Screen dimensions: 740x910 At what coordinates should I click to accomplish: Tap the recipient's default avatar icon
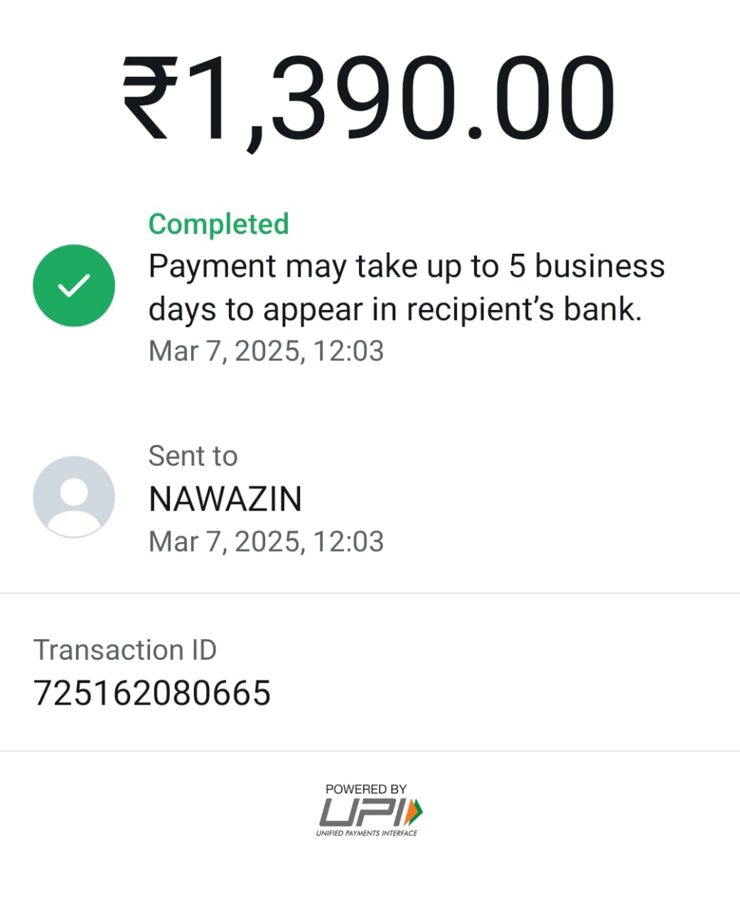[x=74, y=497]
